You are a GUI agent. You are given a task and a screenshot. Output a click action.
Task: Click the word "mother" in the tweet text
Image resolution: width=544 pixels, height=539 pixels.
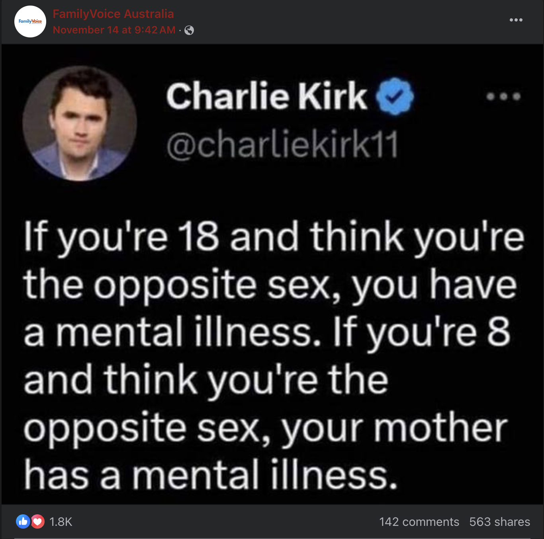(440, 428)
